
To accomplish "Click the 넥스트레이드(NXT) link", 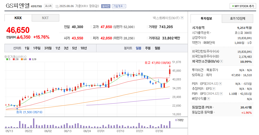I will tap(166, 18).
